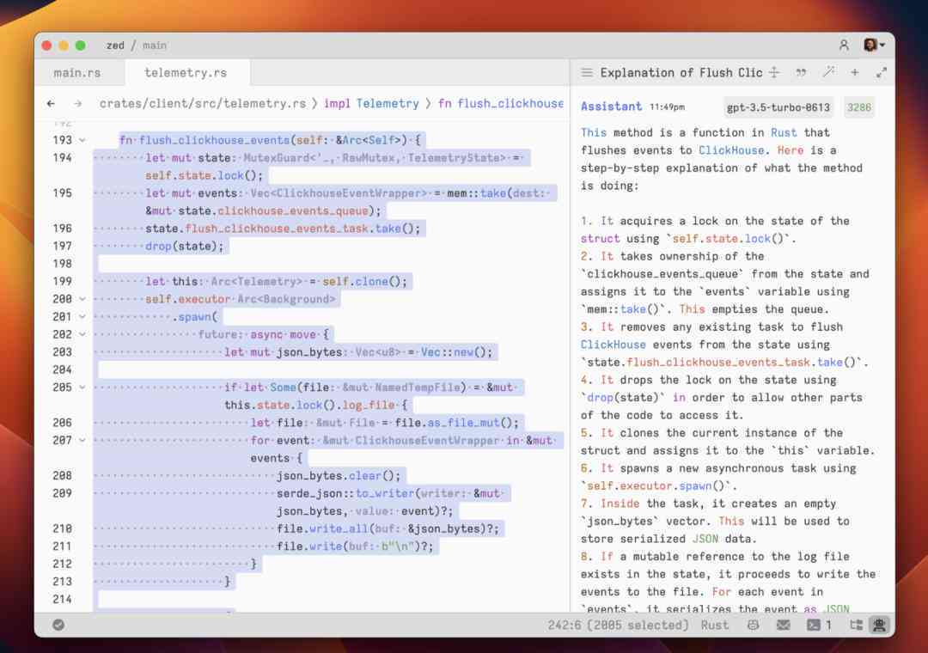Open the Rust language selector in status bar
The width and height of the screenshot is (928, 653).
point(715,625)
